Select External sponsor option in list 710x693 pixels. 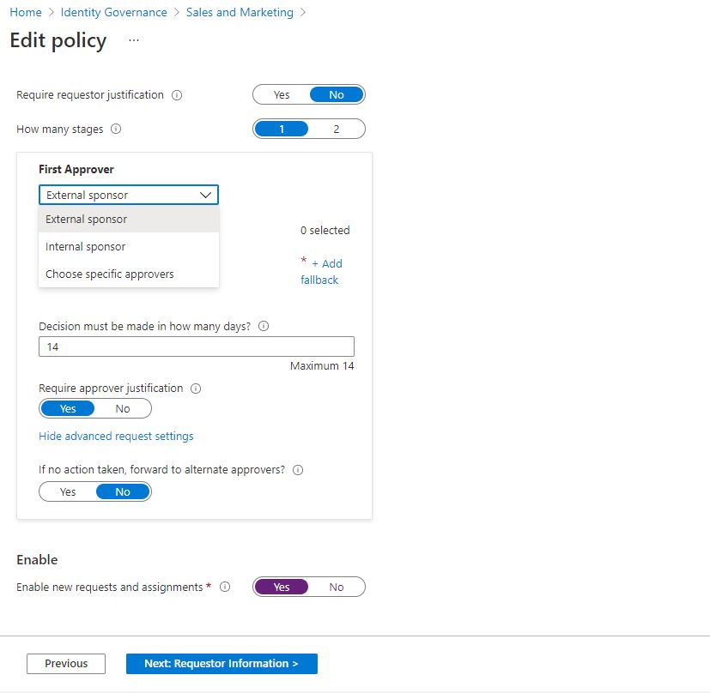coord(87,220)
